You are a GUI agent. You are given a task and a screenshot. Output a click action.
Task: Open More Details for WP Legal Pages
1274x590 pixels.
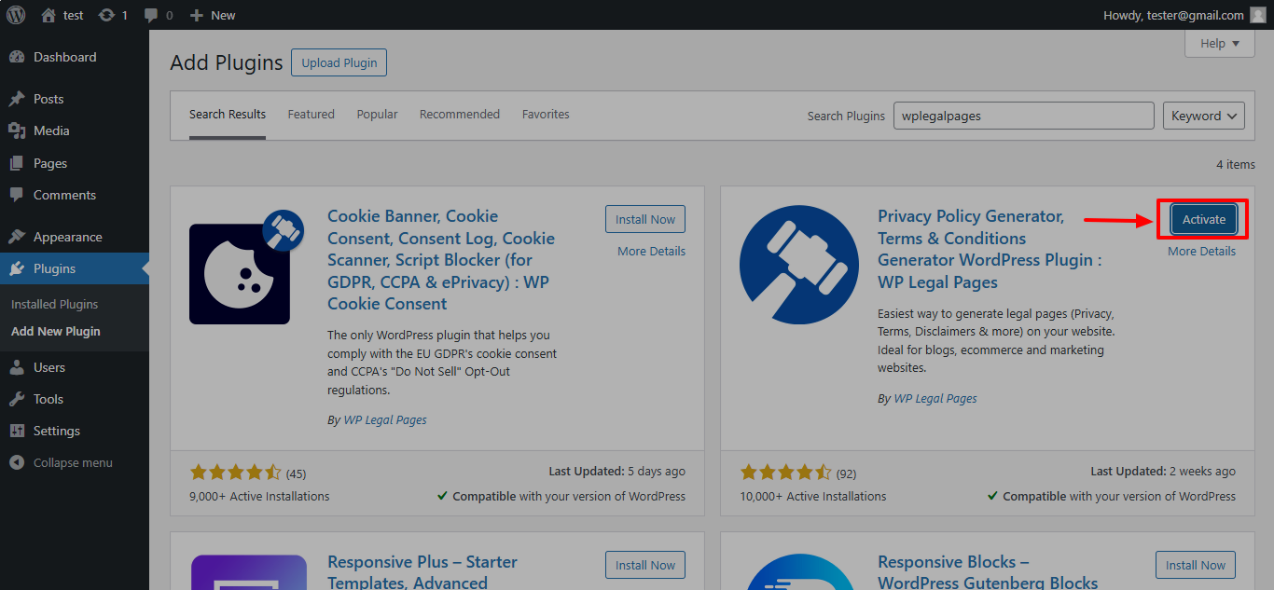[x=1201, y=251]
